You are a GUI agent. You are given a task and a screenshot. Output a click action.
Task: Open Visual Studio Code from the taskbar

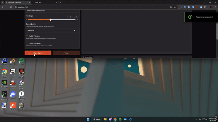[x=130, y=119]
